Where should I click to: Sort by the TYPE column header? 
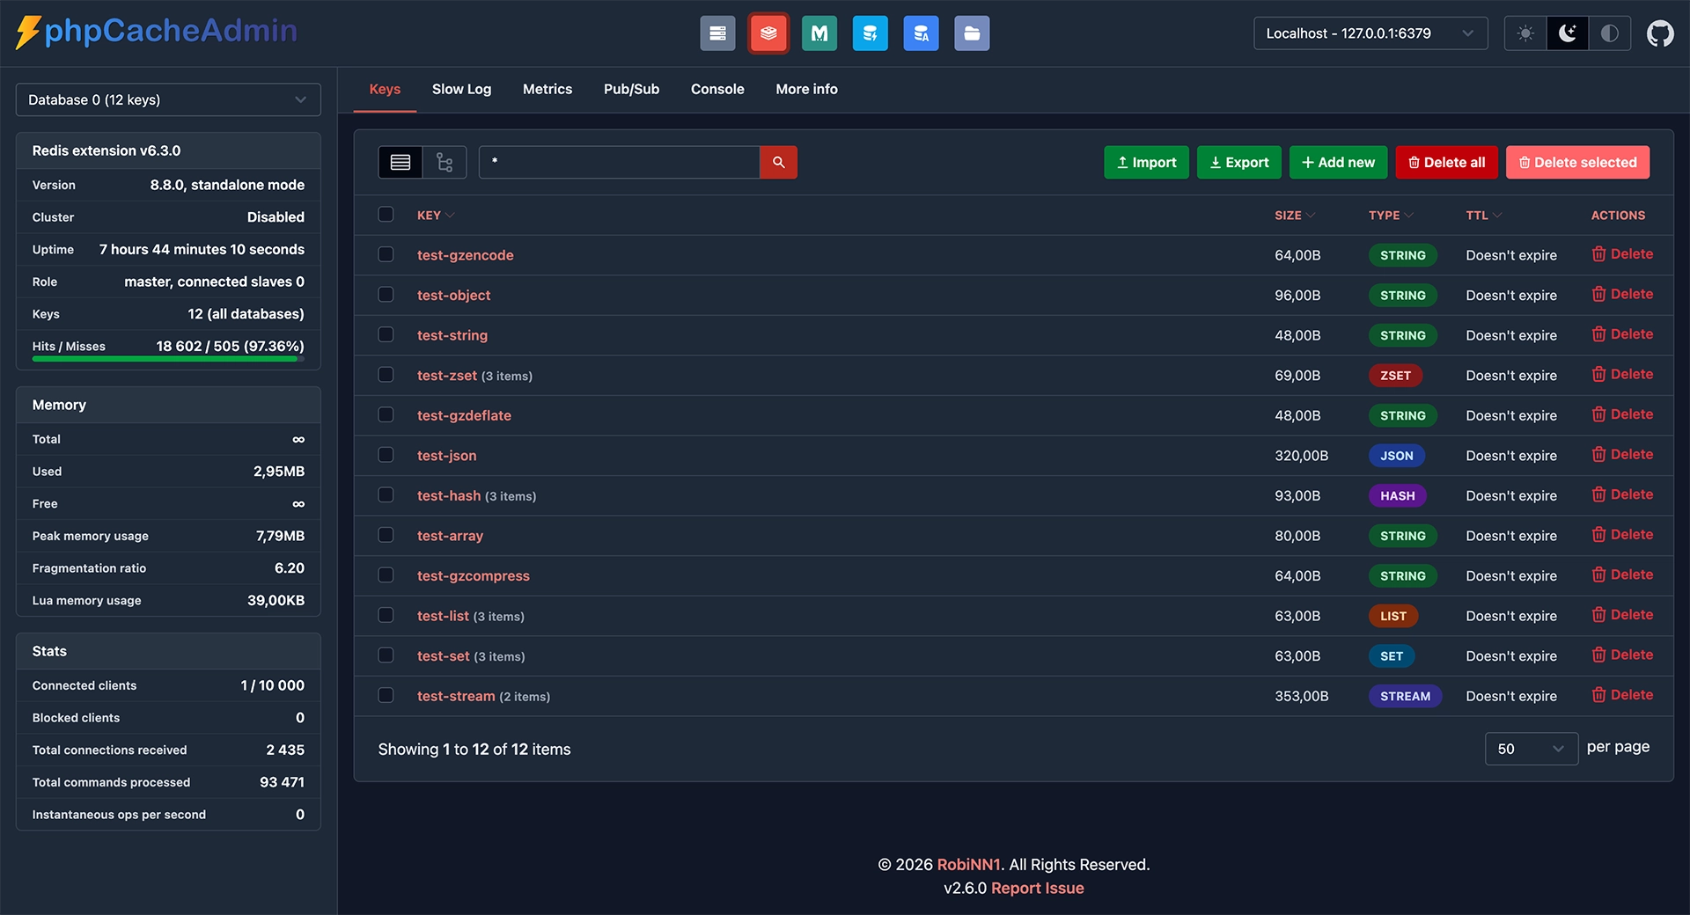click(1391, 216)
